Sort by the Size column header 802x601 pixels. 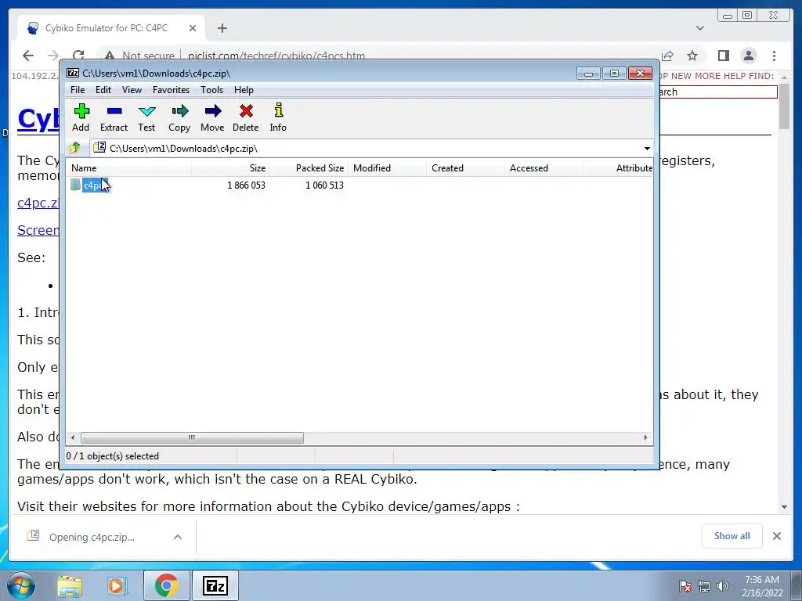click(231, 168)
